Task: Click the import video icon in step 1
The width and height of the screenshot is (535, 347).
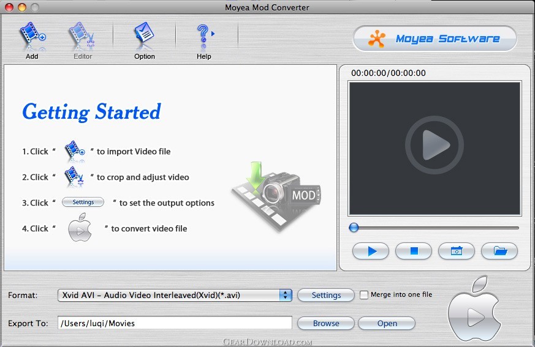Action: [x=75, y=151]
